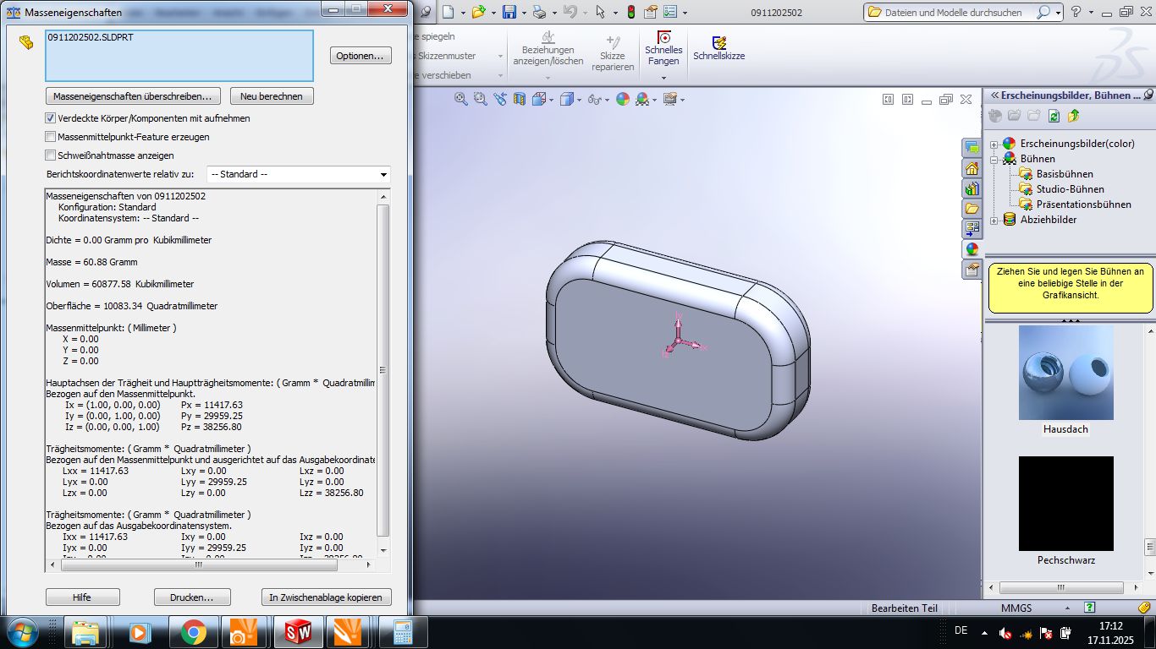1156x649 pixels.
Task: Click the Drucken... button
Action: tap(192, 597)
